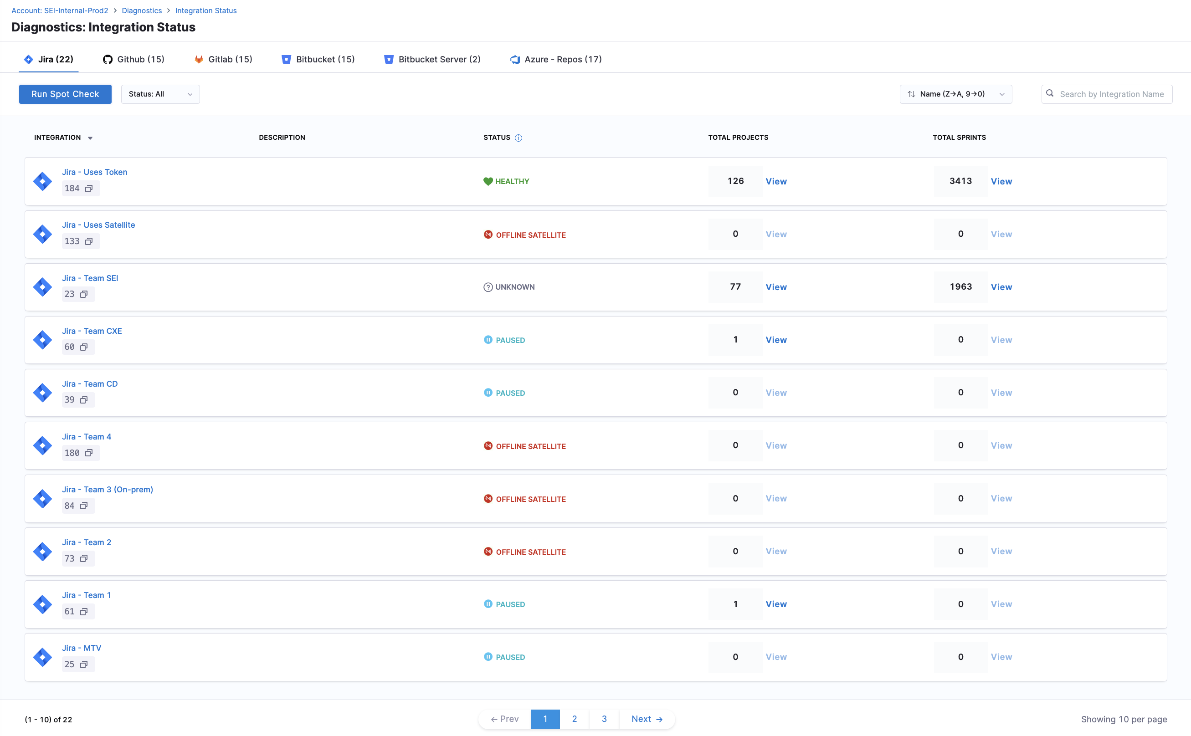Click the search magnifier icon

pos(1050,94)
